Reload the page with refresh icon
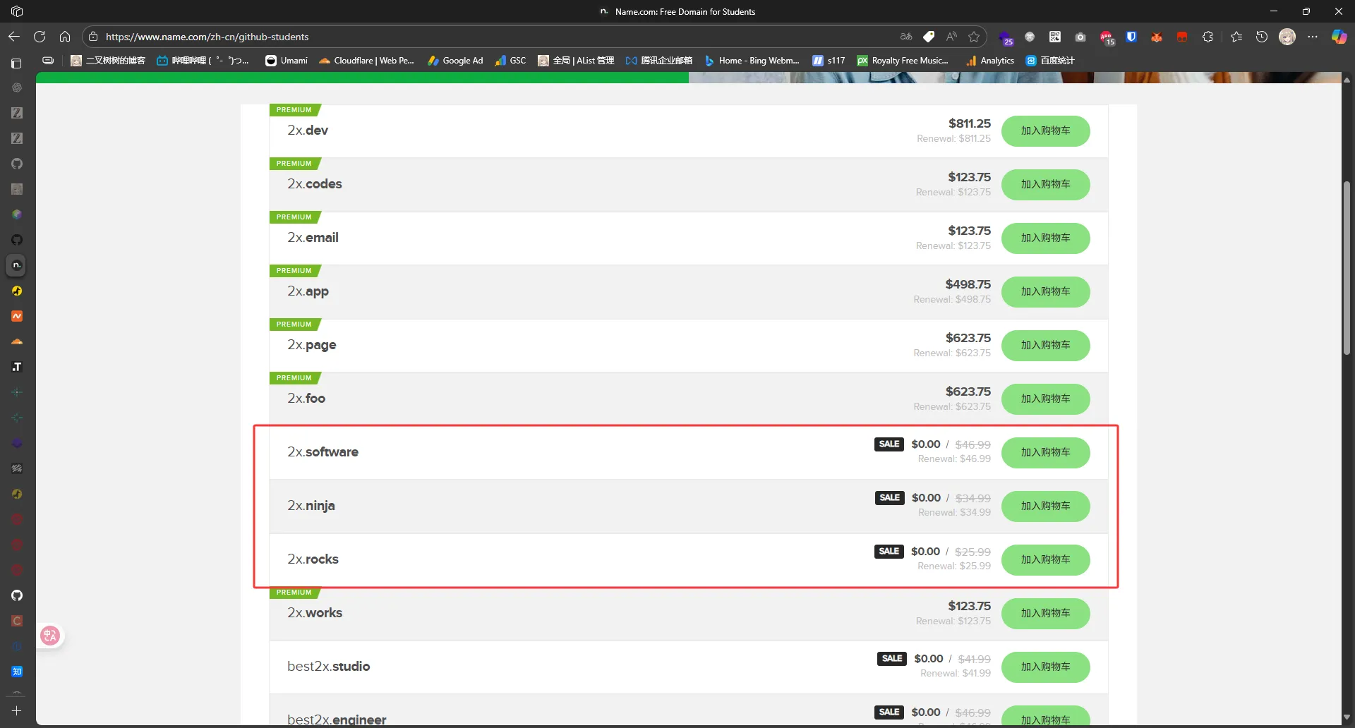Image resolution: width=1355 pixels, height=728 pixels. pos(40,37)
